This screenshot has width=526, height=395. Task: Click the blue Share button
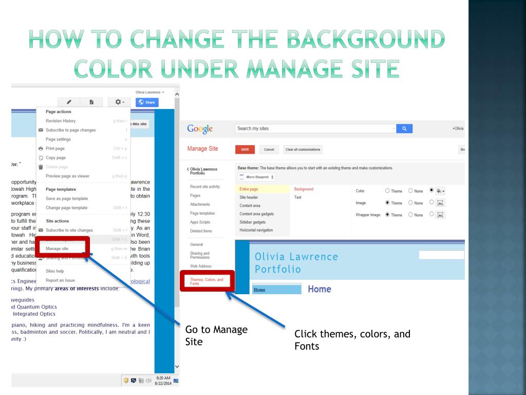click(147, 102)
